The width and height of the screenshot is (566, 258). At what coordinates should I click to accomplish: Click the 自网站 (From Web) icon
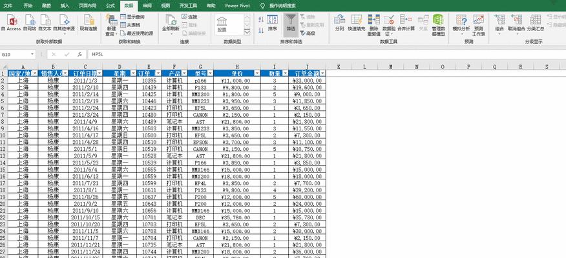pos(30,23)
